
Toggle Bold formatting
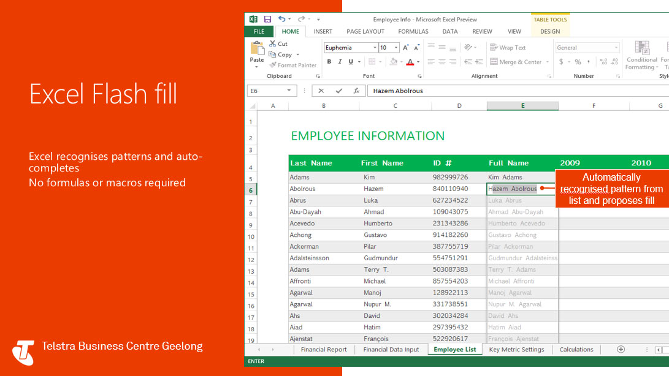pyautogui.click(x=329, y=62)
